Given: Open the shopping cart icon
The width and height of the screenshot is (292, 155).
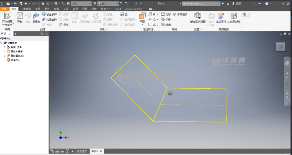Looking at the screenshot, I should coord(259,4).
